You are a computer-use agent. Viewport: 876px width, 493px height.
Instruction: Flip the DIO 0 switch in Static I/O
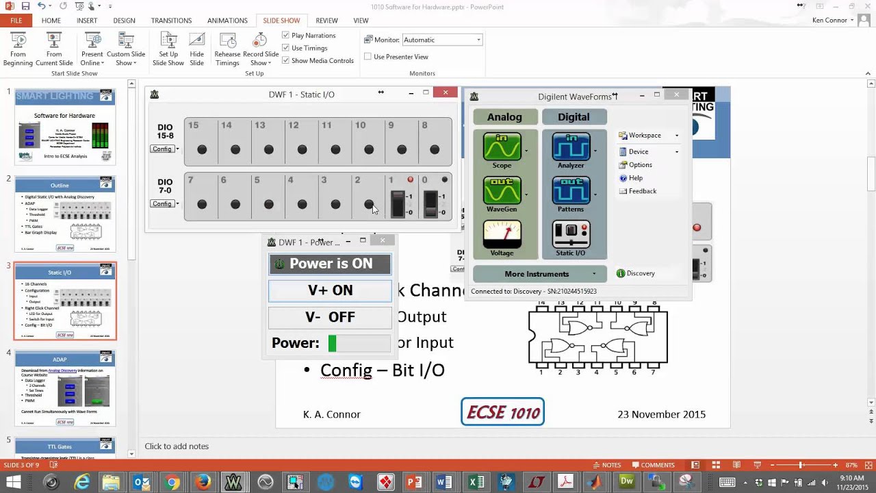point(430,204)
